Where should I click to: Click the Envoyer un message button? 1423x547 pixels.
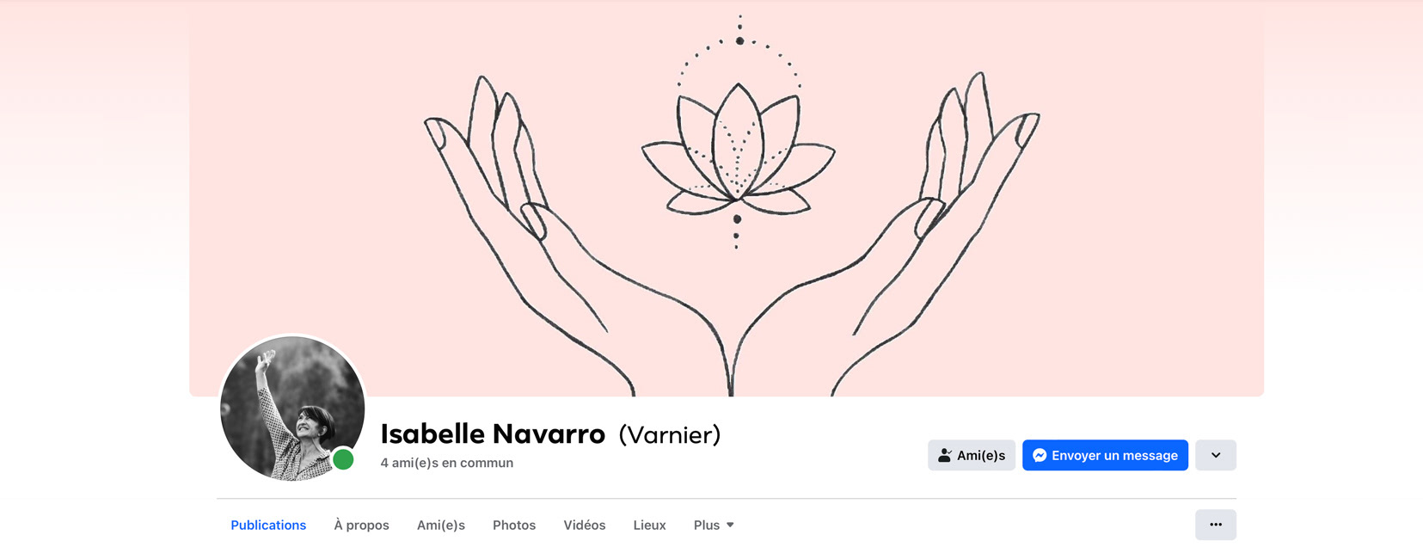click(x=1105, y=455)
